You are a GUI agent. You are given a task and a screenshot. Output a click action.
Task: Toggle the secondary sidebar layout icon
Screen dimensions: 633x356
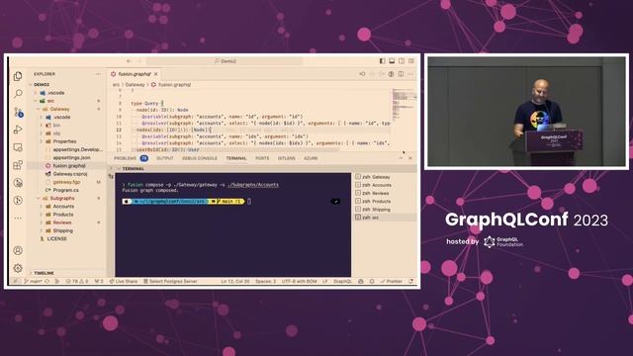402,61
